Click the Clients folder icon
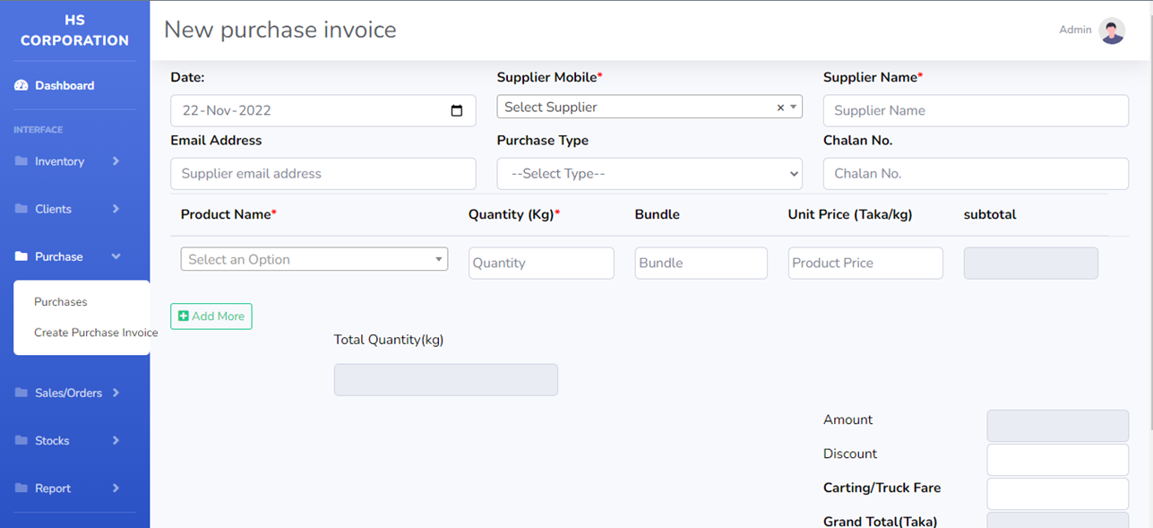 pos(22,209)
